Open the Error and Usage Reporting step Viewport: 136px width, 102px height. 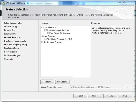click(x=15, y=45)
